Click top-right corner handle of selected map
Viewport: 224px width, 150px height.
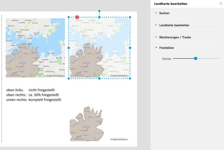(x=130, y=17)
